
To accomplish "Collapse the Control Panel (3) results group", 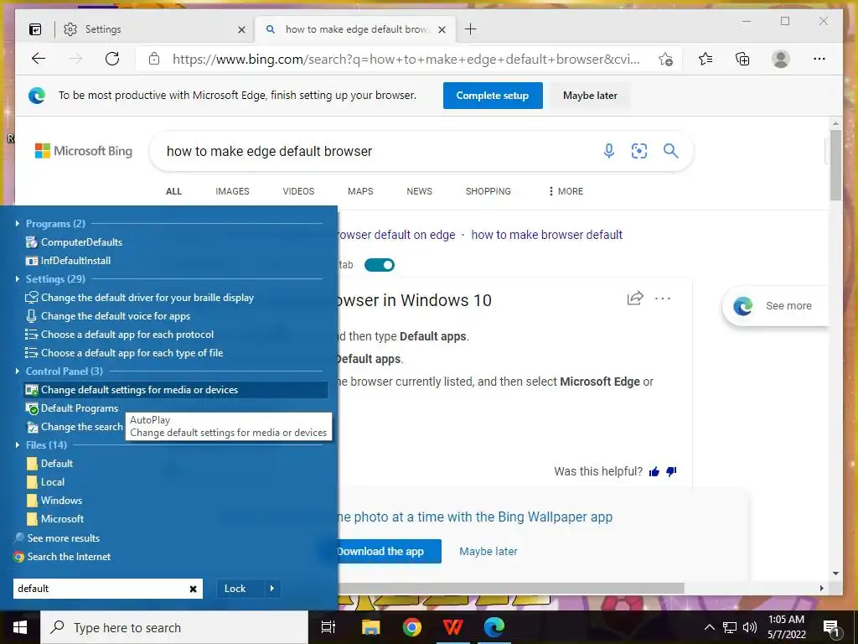I will click(x=18, y=371).
